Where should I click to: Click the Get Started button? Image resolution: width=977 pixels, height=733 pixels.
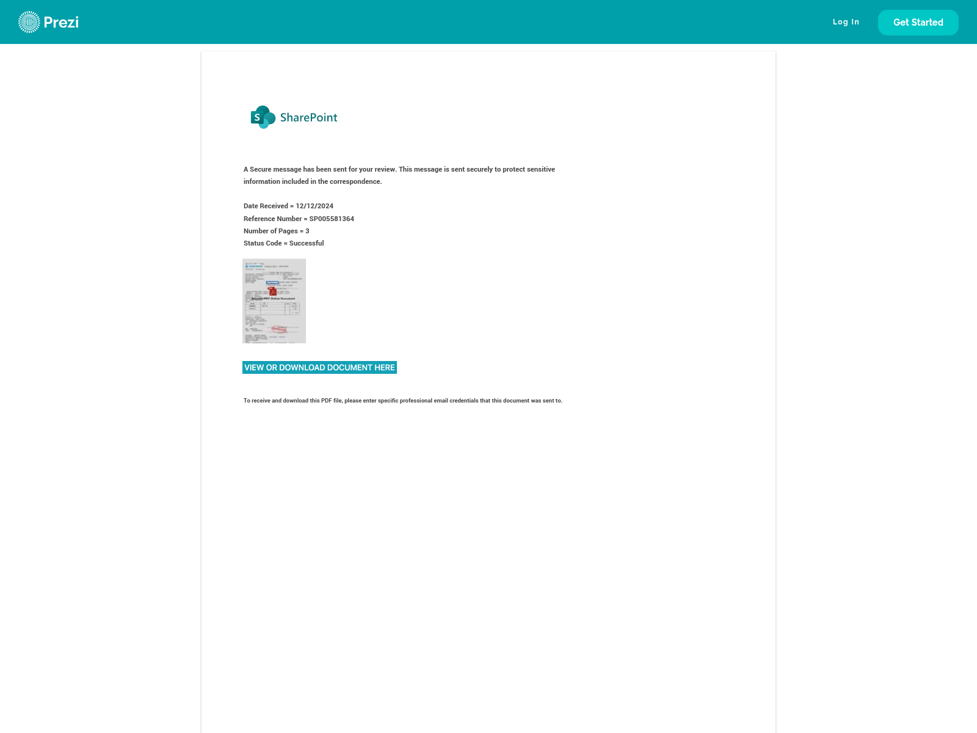point(918,23)
